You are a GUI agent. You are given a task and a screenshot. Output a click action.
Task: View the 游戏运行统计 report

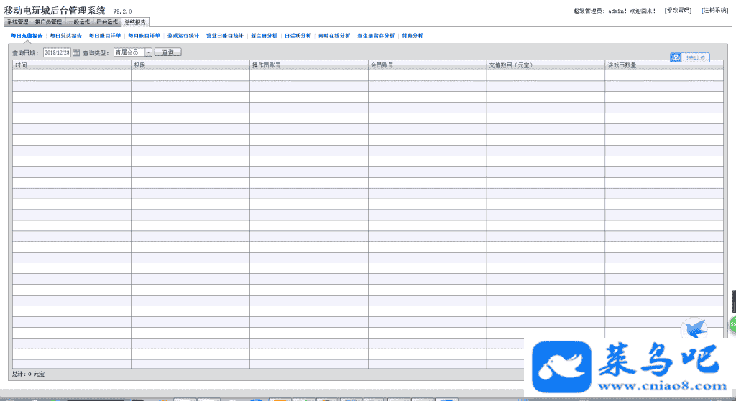click(183, 35)
